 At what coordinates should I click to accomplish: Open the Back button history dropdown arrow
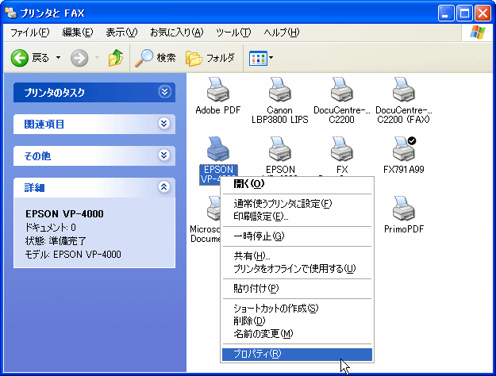coord(58,58)
